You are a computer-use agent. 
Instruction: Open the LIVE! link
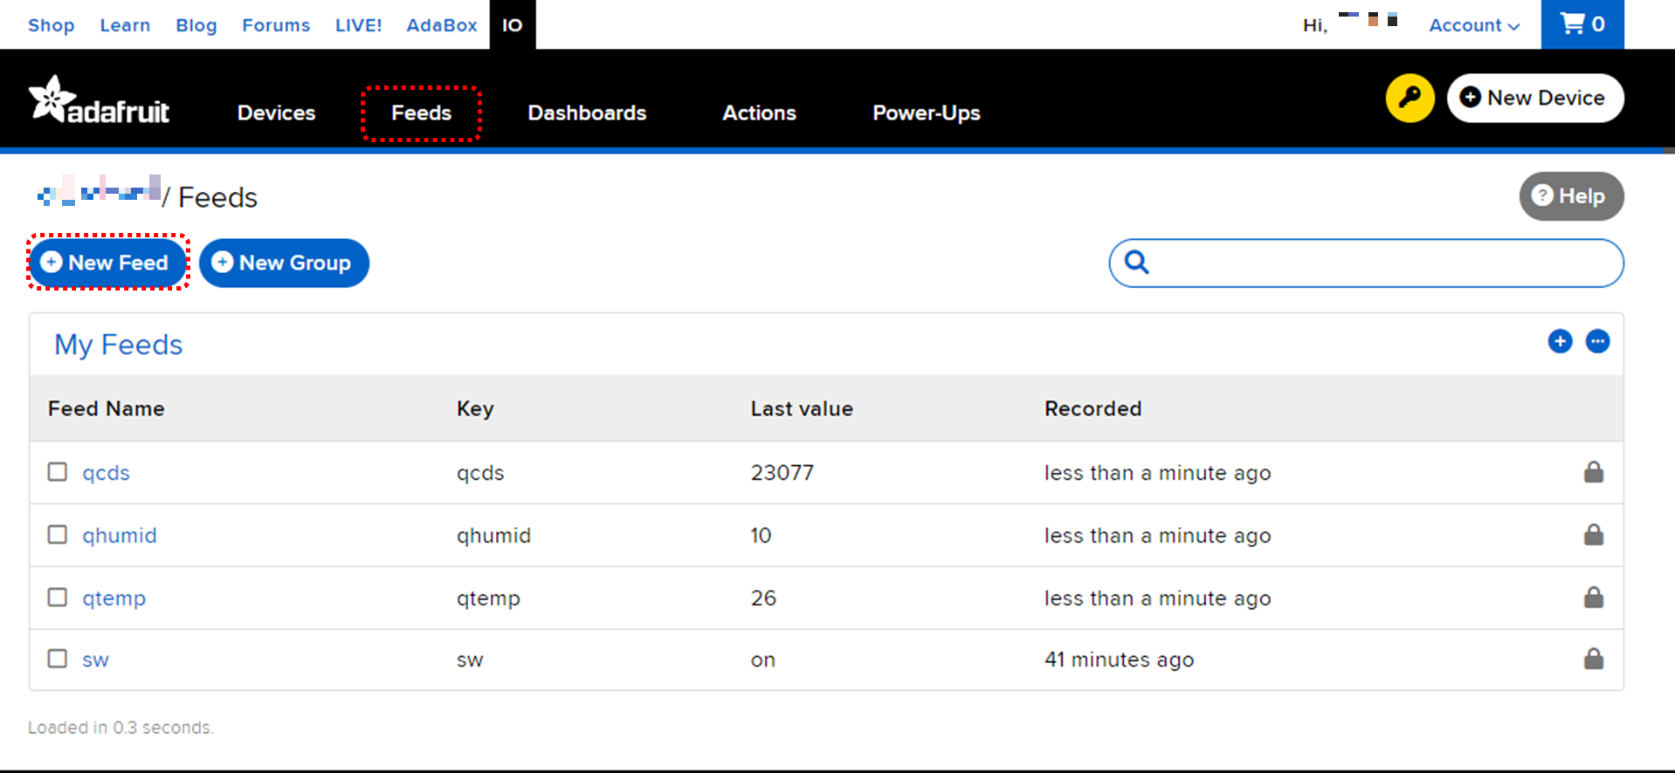tap(359, 25)
